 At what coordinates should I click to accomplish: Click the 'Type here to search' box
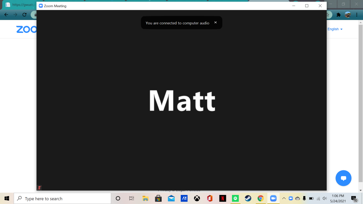click(x=62, y=198)
